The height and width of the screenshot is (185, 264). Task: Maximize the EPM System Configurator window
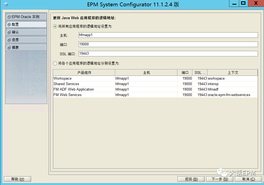[243, 3]
